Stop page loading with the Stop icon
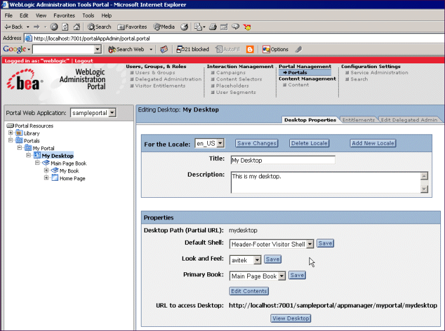445x331 pixels. click(x=54, y=27)
